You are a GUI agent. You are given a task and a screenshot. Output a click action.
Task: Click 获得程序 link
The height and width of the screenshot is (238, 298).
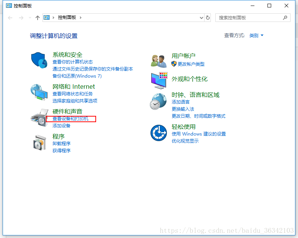click(x=61, y=151)
